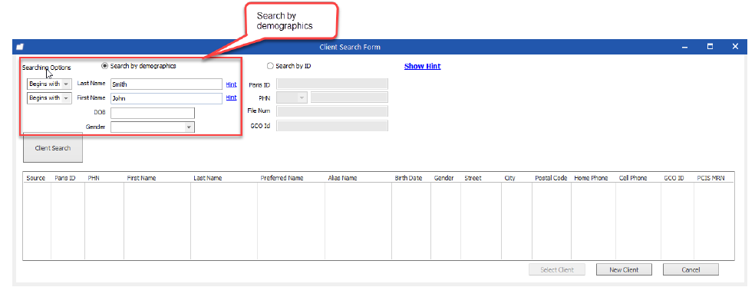
Task: Click the Hint link beside First Name
Action: pos(231,97)
